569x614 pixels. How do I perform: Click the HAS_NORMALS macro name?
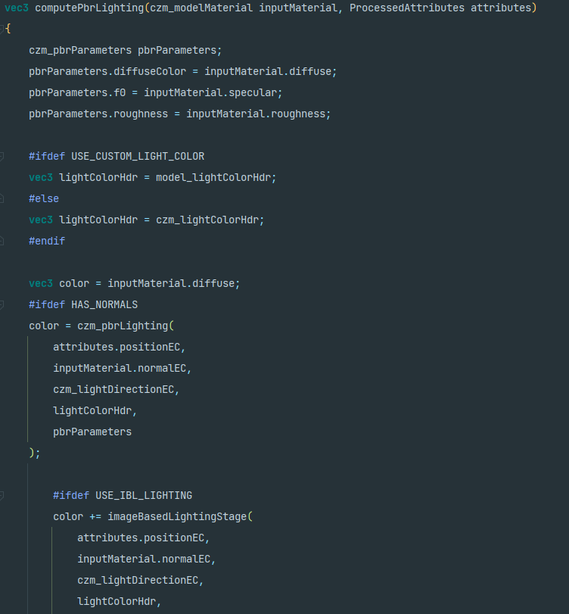pos(104,305)
